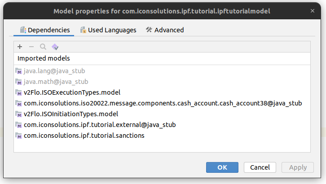The width and height of the screenshot is (326, 184).
Task: Click the magnifier find icon in toolbar
Action: point(43,47)
